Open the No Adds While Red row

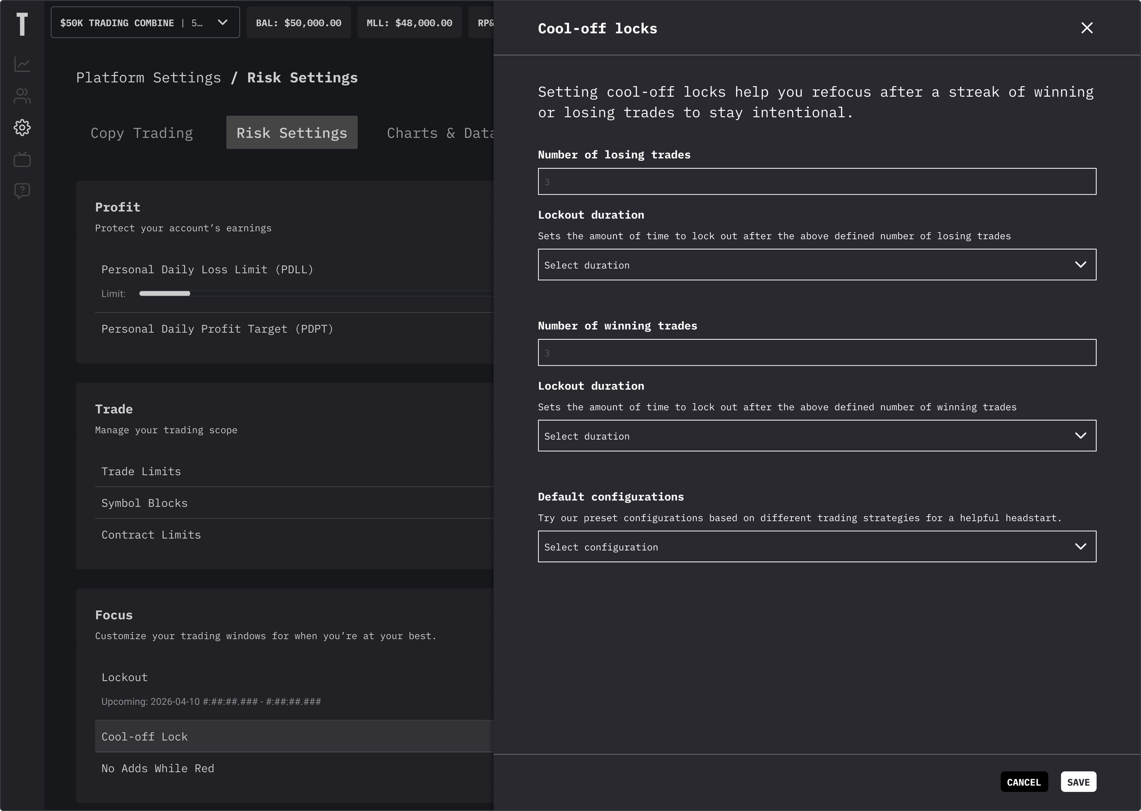tap(294, 769)
